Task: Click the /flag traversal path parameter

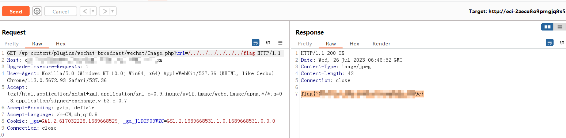Action: [222, 53]
